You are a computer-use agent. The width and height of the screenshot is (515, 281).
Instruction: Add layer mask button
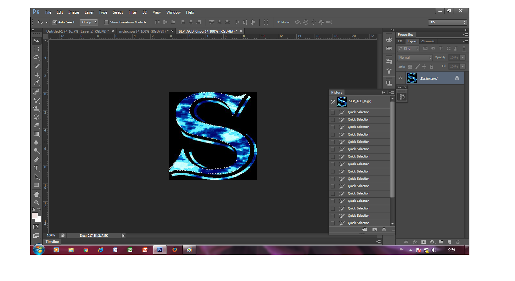coord(424,242)
